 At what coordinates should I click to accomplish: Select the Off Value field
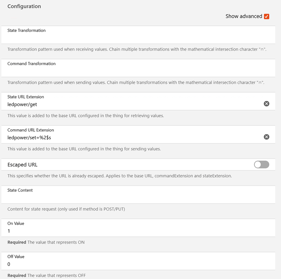(x=110, y=264)
